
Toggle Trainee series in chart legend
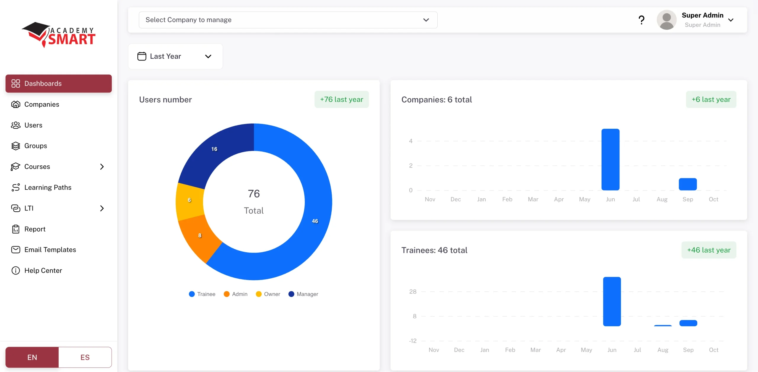(x=202, y=294)
